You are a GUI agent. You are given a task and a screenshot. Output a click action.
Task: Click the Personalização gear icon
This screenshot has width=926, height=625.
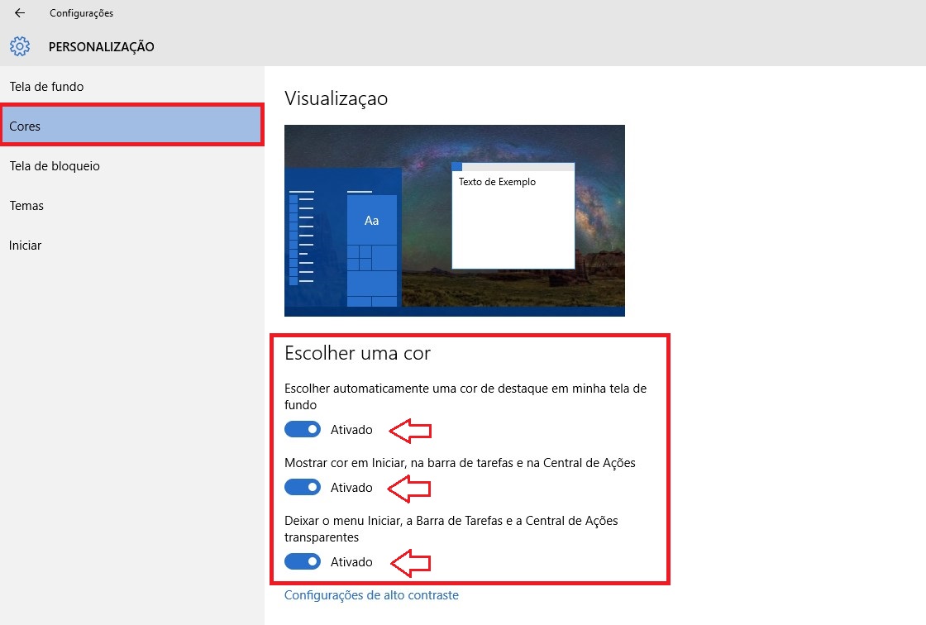20,46
